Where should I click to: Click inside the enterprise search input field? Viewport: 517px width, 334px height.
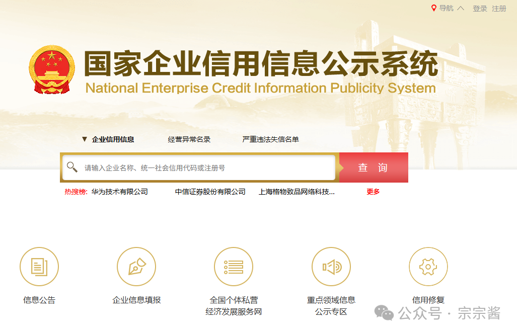coord(201,167)
